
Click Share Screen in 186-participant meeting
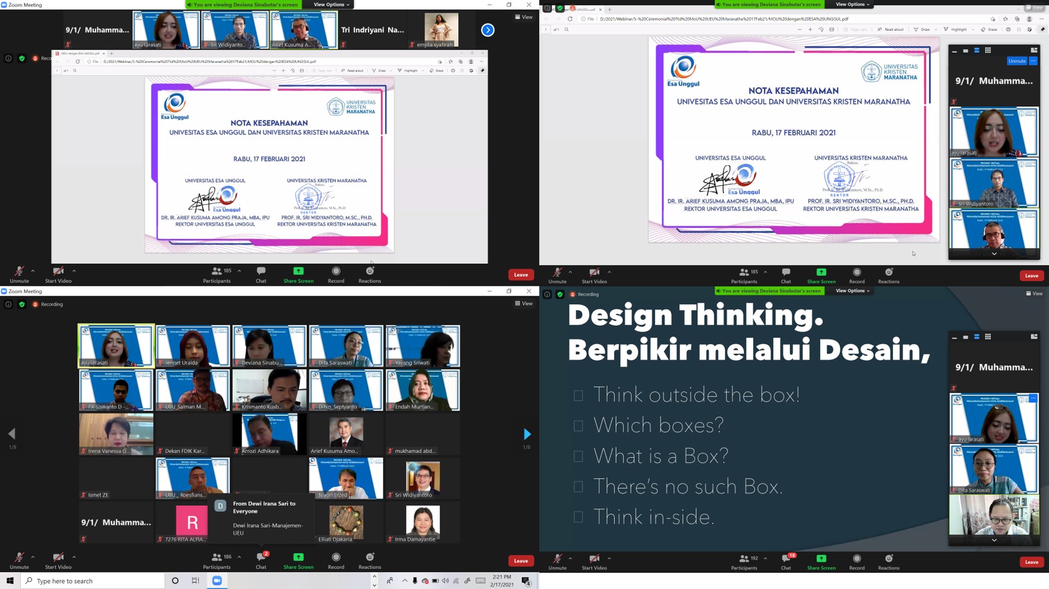[x=298, y=560]
